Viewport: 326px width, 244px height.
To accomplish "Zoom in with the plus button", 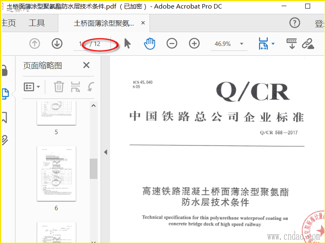I will pos(194,44).
